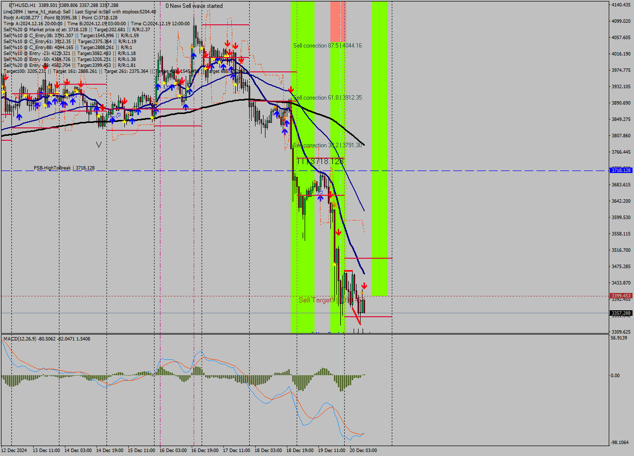Viewport: 634px width, 456px height.
Task: Click the V marker below 14 Dec candles
Action: (x=99, y=145)
